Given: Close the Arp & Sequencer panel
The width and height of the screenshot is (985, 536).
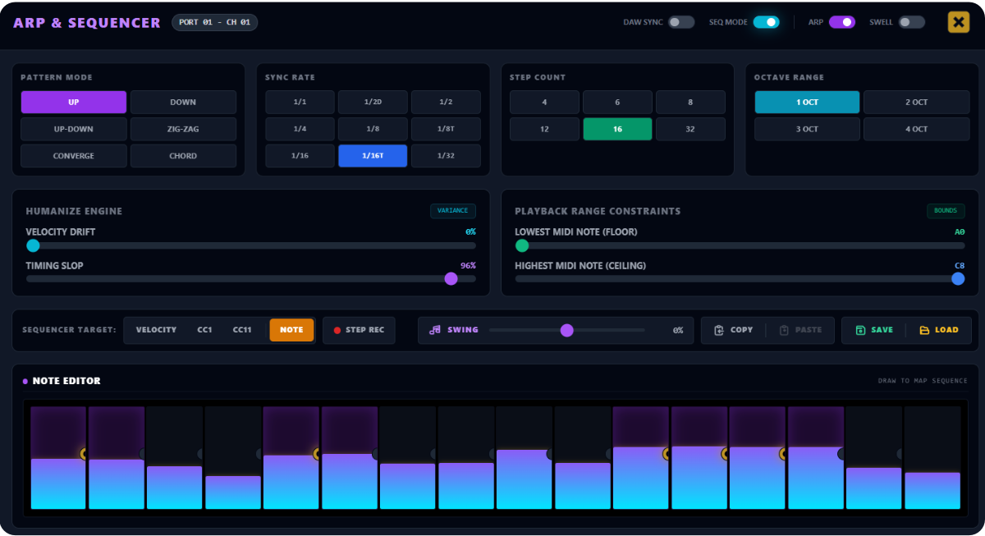Looking at the screenshot, I should (x=958, y=22).
